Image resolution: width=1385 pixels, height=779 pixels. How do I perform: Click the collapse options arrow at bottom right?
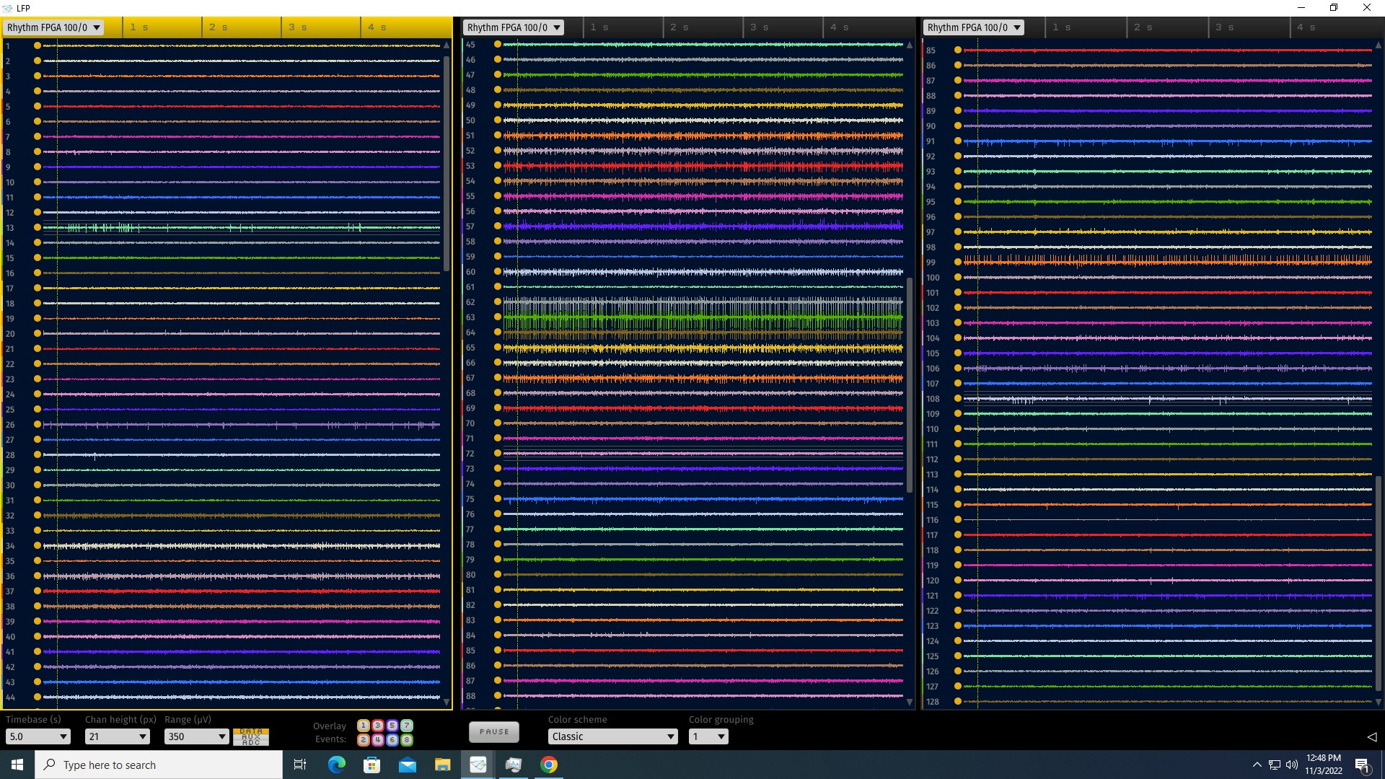(x=1371, y=736)
